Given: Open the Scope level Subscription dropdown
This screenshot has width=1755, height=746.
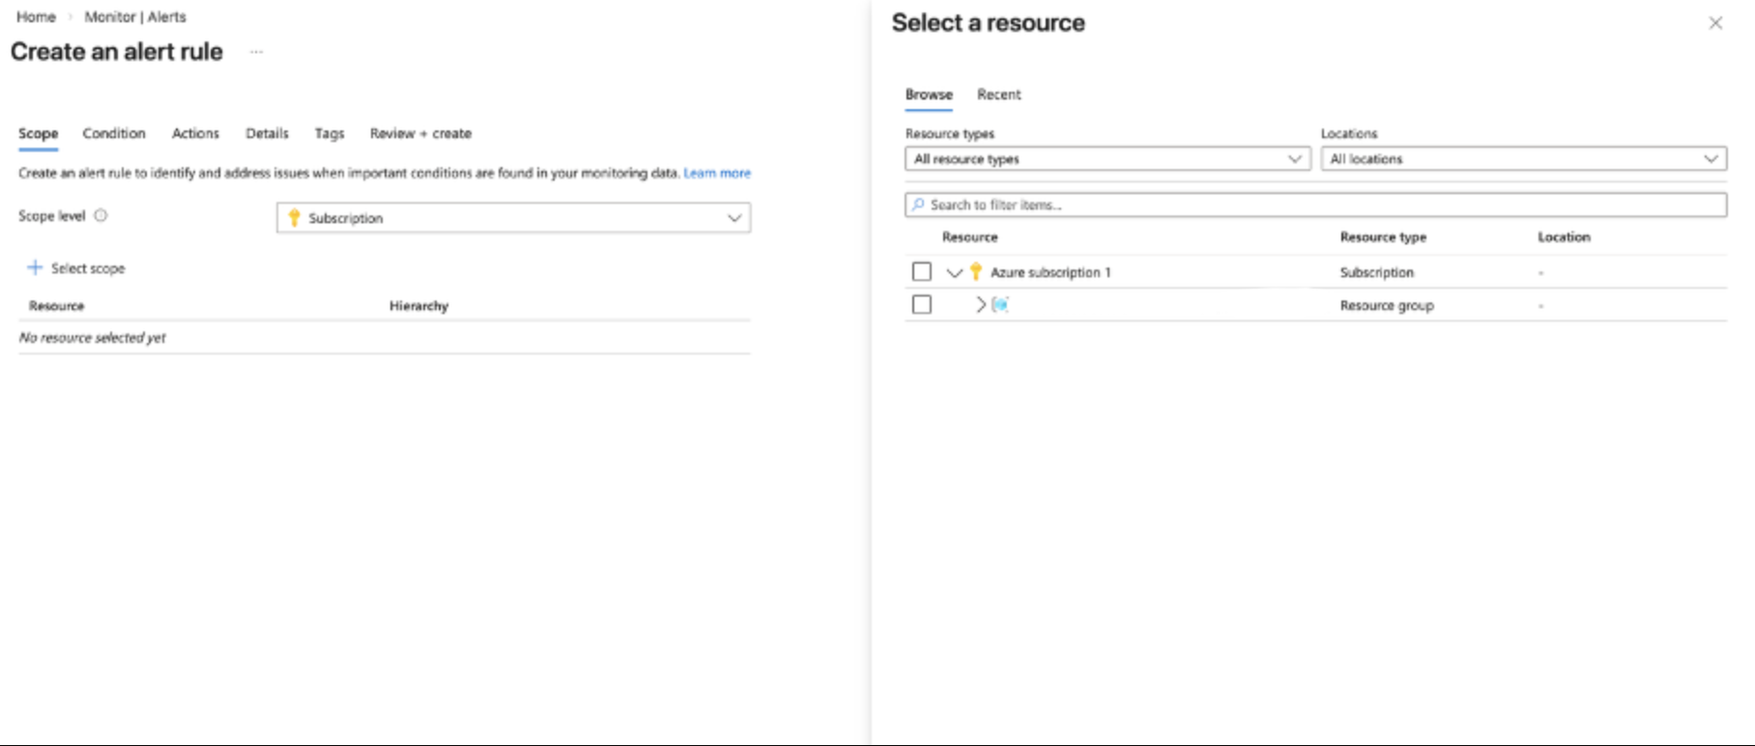Looking at the screenshot, I should coord(513,217).
